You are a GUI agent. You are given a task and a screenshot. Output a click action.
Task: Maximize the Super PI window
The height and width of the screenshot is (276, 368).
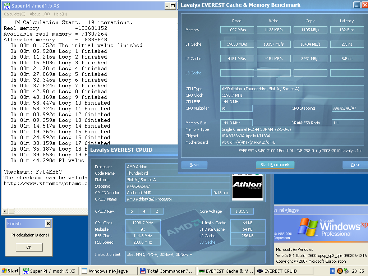[173, 6]
